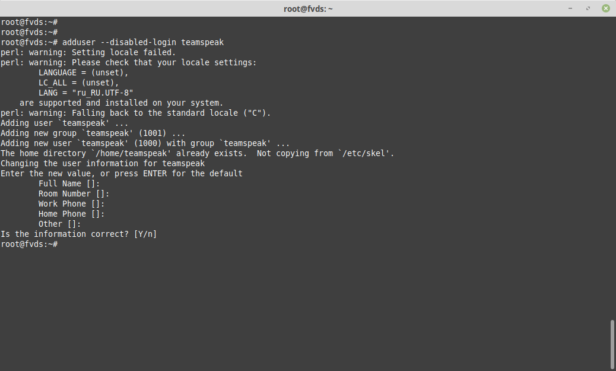Screen dimensions: 616x371
Task: Click the 'Is the information correct? [Y/n]' prompt
Action: pos(78,234)
